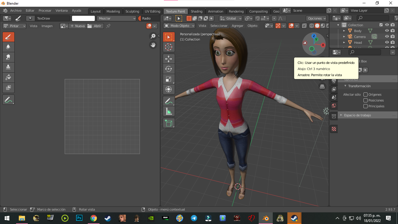Image resolution: width=398 pixels, height=224 pixels.
Task: Select the Move tool in the viewport toolbar
Action: [169, 59]
